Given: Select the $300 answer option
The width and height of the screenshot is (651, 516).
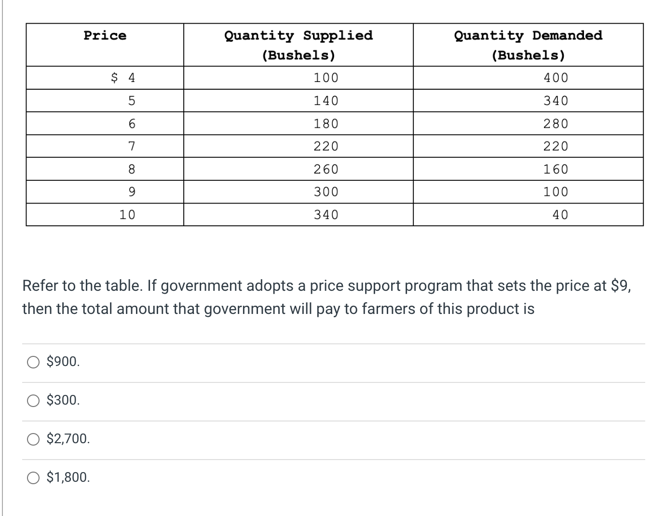Looking at the screenshot, I should coord(33,400).
